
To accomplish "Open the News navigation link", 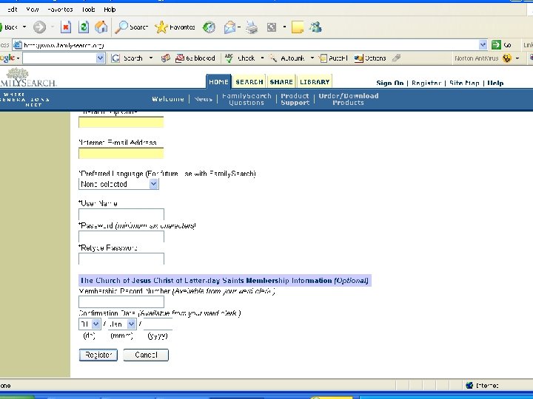I will 204,99.
